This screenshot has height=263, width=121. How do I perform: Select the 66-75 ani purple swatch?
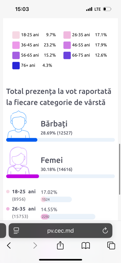tap(67, 55)
